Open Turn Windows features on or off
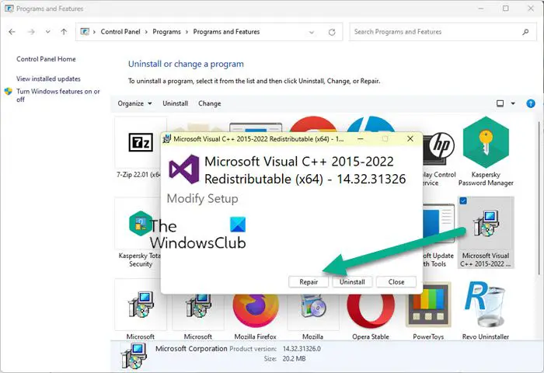Viewport: 544px width, 373px height. point(58,96)
